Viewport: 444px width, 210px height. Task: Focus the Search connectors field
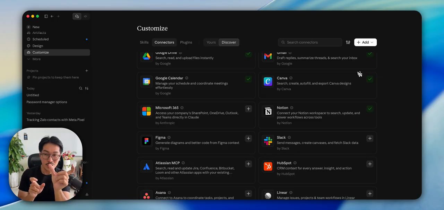tap(310, 42)
